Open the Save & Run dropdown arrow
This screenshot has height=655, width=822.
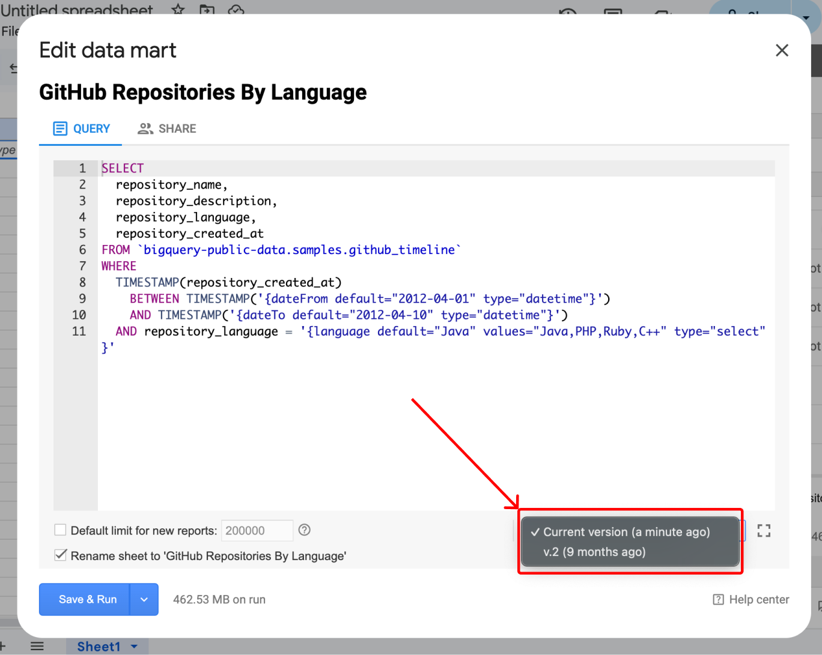click(144, 599)
